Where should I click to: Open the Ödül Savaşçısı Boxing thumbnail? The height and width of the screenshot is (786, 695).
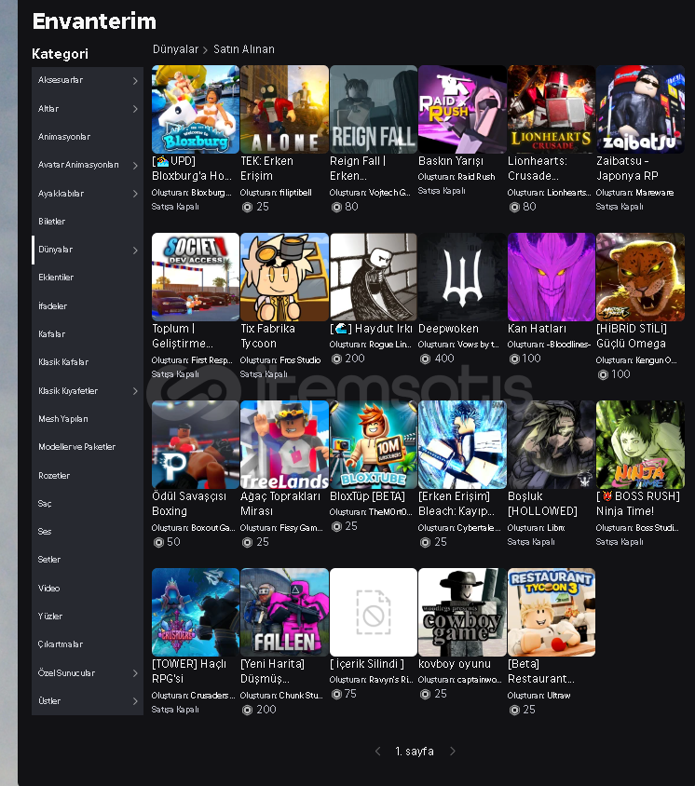196,444
